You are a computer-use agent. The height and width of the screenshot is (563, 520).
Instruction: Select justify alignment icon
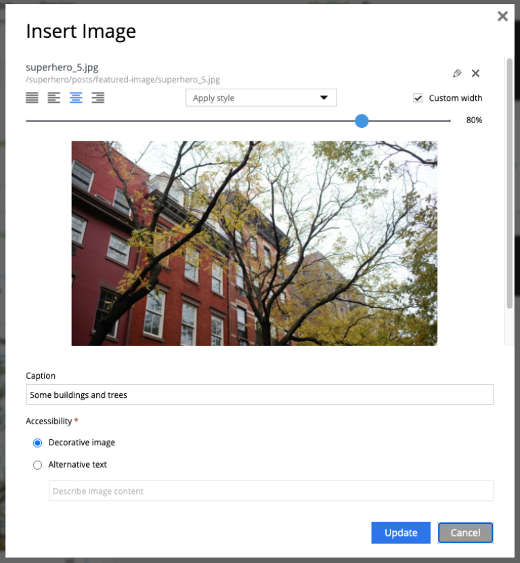[x=32, y=97]
